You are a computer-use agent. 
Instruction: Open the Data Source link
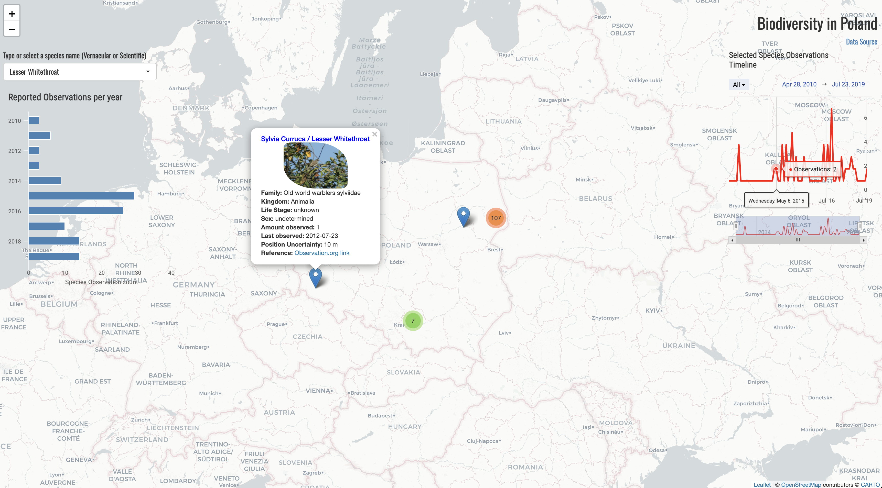click(x=862, y=42)
